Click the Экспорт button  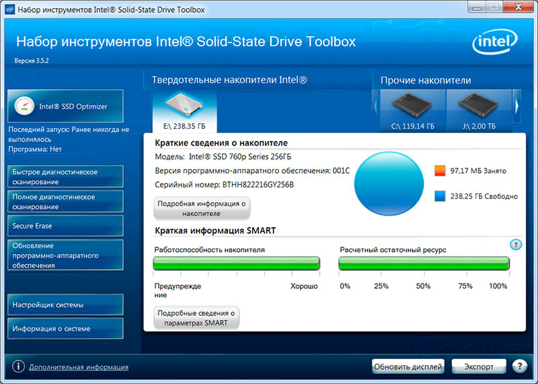tap(479, 366)
